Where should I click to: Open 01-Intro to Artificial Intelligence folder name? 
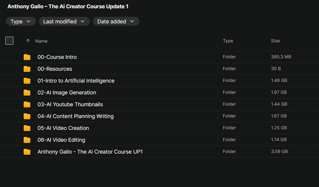click(76, 81)
